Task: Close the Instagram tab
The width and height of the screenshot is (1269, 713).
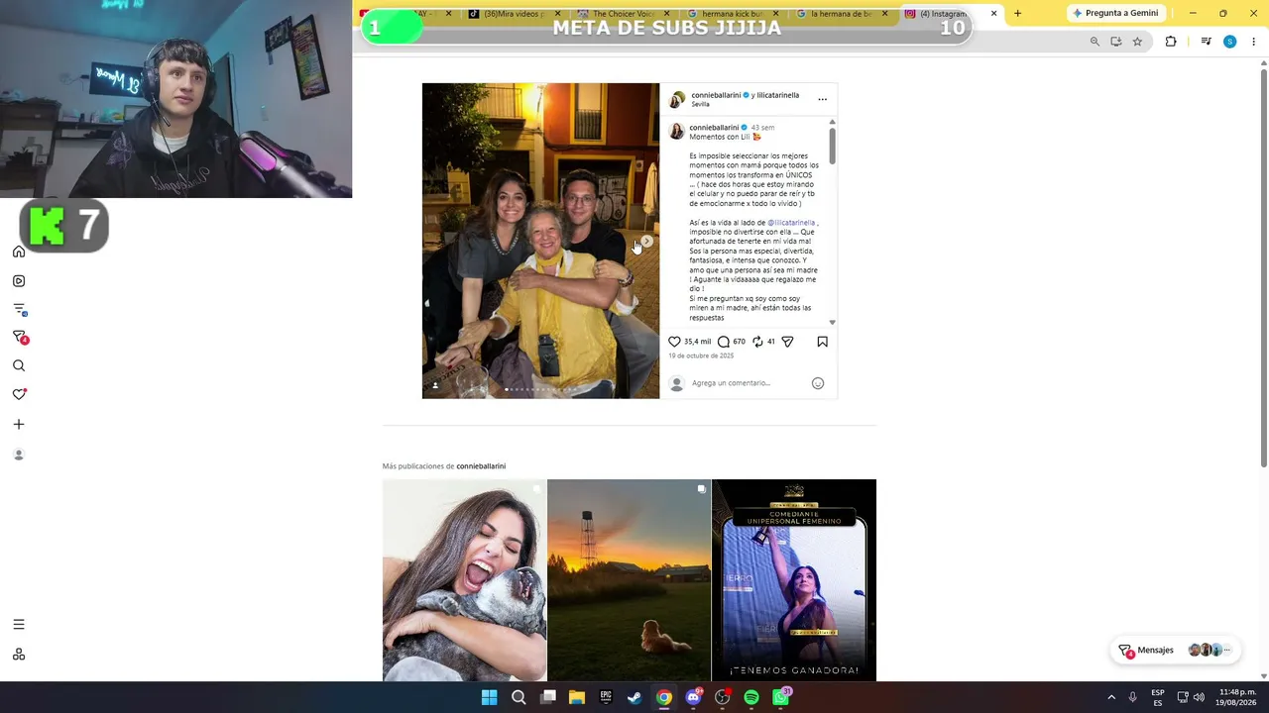Action: click(993, 14)
